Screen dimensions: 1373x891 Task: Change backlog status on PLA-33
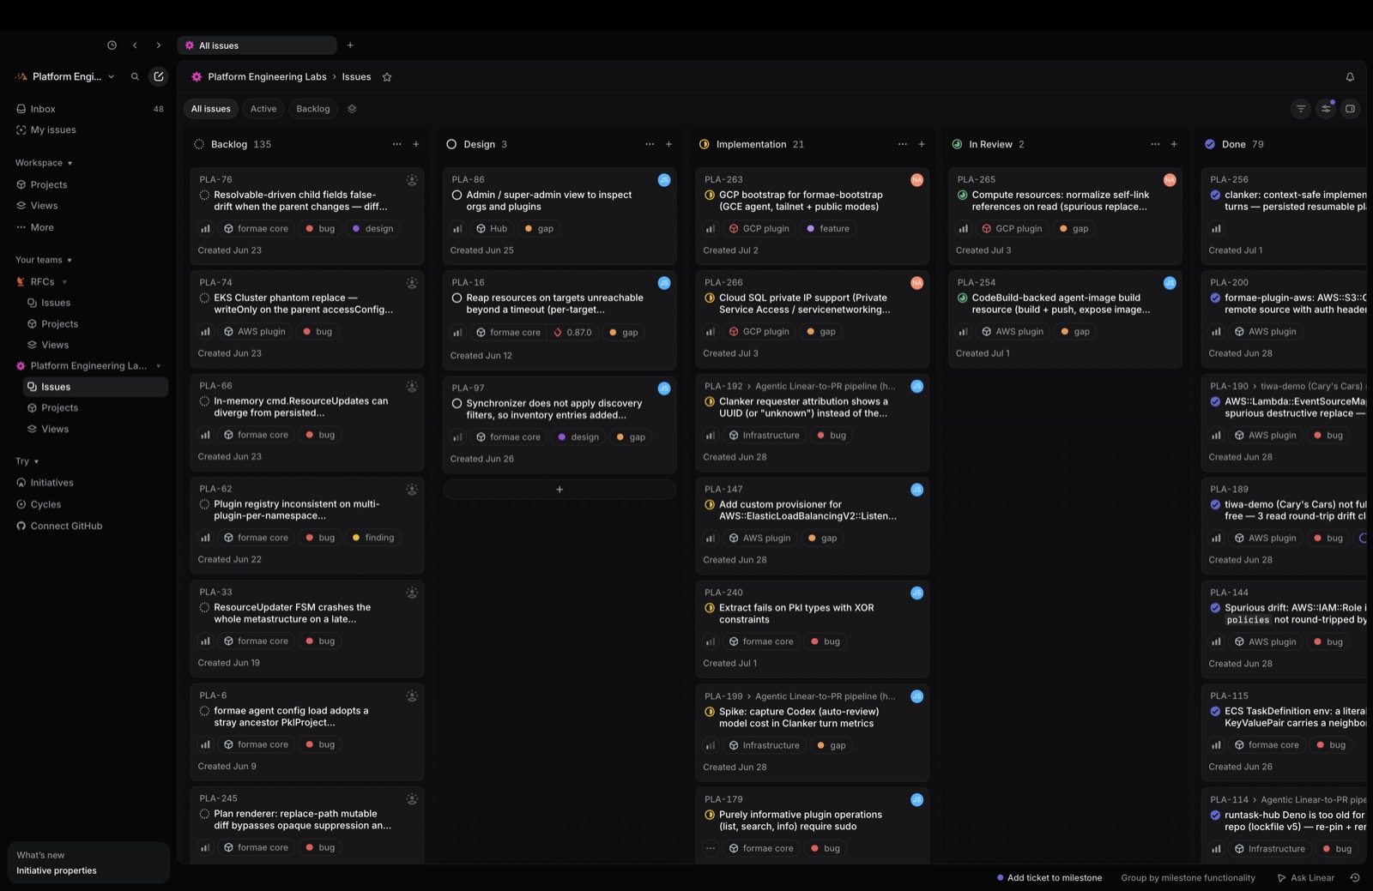[x=204, y=607]
